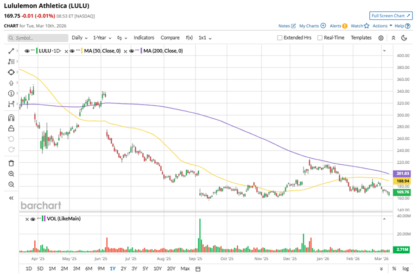Open the chart type candlestick dropdown
This screenshot has height=276, width=418.
[122, 38]
